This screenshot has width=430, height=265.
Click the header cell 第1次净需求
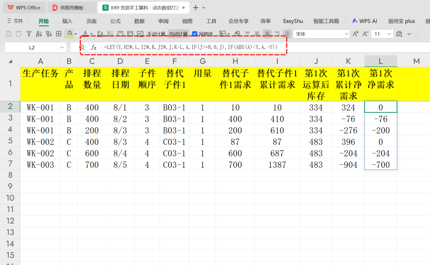(380, 84)
